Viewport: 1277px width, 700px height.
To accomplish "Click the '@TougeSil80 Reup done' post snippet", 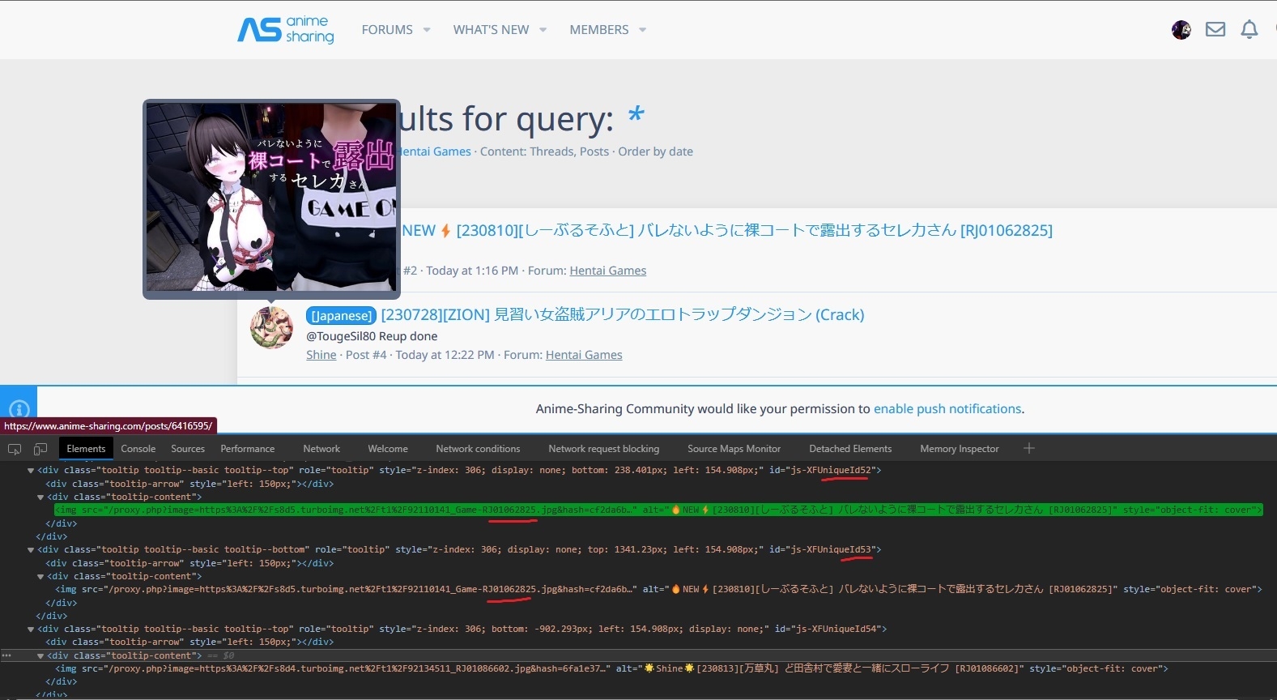I will [372, 336].
